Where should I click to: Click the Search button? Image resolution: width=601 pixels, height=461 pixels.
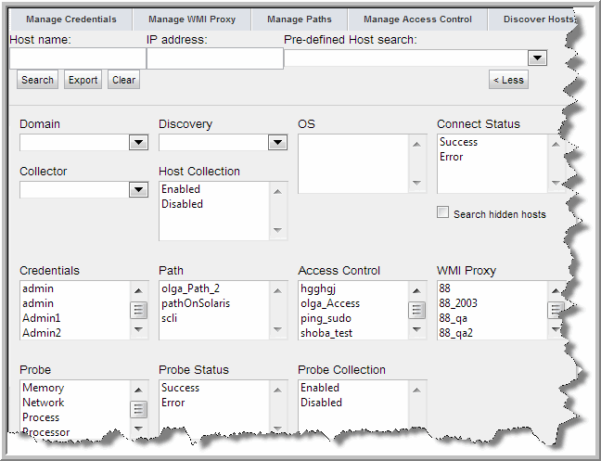37,80
